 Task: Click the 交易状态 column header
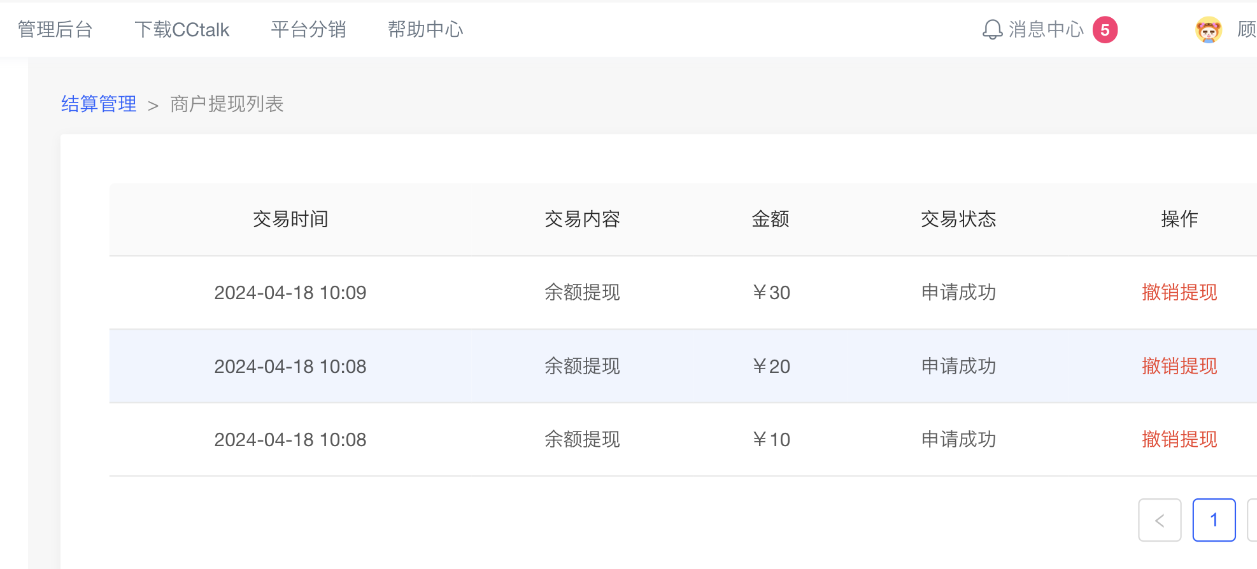pyautogui.click(x=958, y=219)
